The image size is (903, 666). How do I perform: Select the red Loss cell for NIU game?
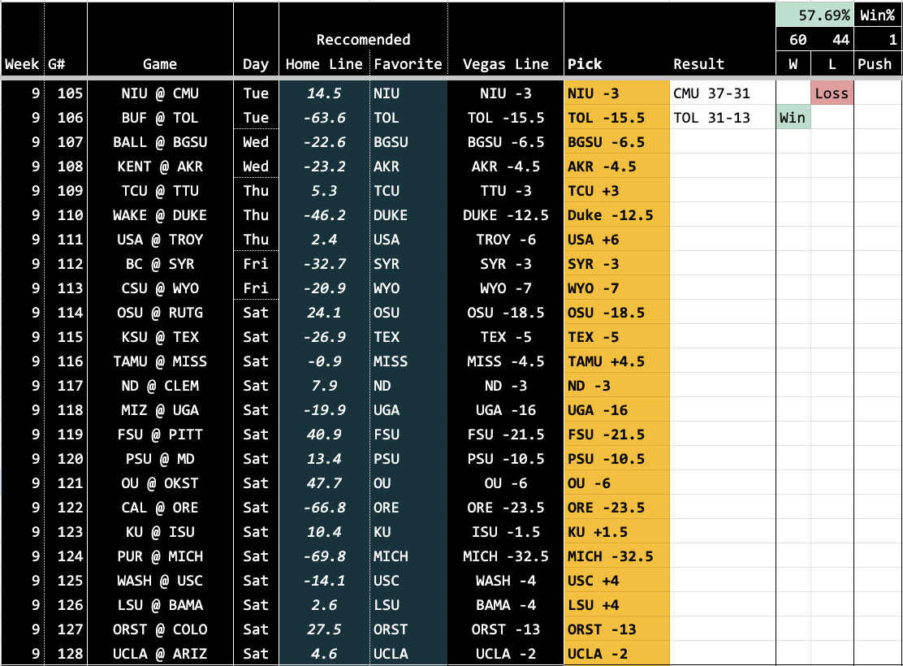tap(832, 93)
